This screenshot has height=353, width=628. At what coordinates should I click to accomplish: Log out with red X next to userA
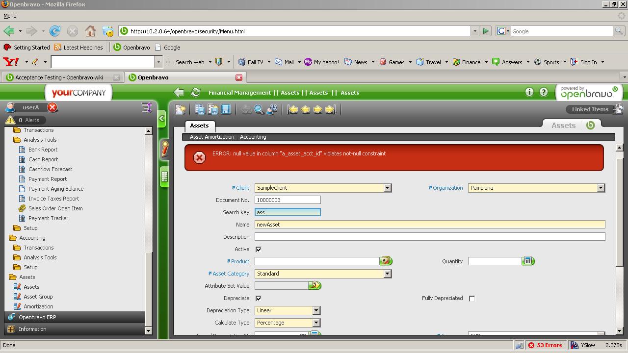click(x=52, y=107)
